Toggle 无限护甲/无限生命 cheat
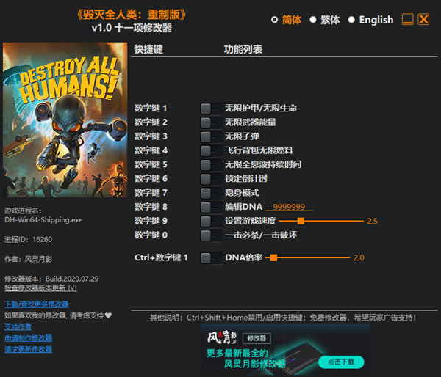 [x=210, y=109]
